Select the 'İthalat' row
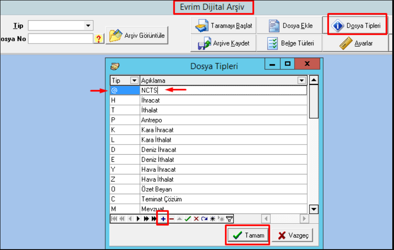This screenshot has height=250, width=394. coord(209,110)
